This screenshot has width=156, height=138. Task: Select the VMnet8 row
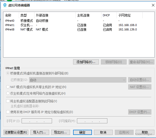(79, 29)
